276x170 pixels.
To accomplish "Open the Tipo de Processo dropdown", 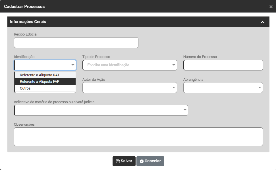I will click(130, 65).
